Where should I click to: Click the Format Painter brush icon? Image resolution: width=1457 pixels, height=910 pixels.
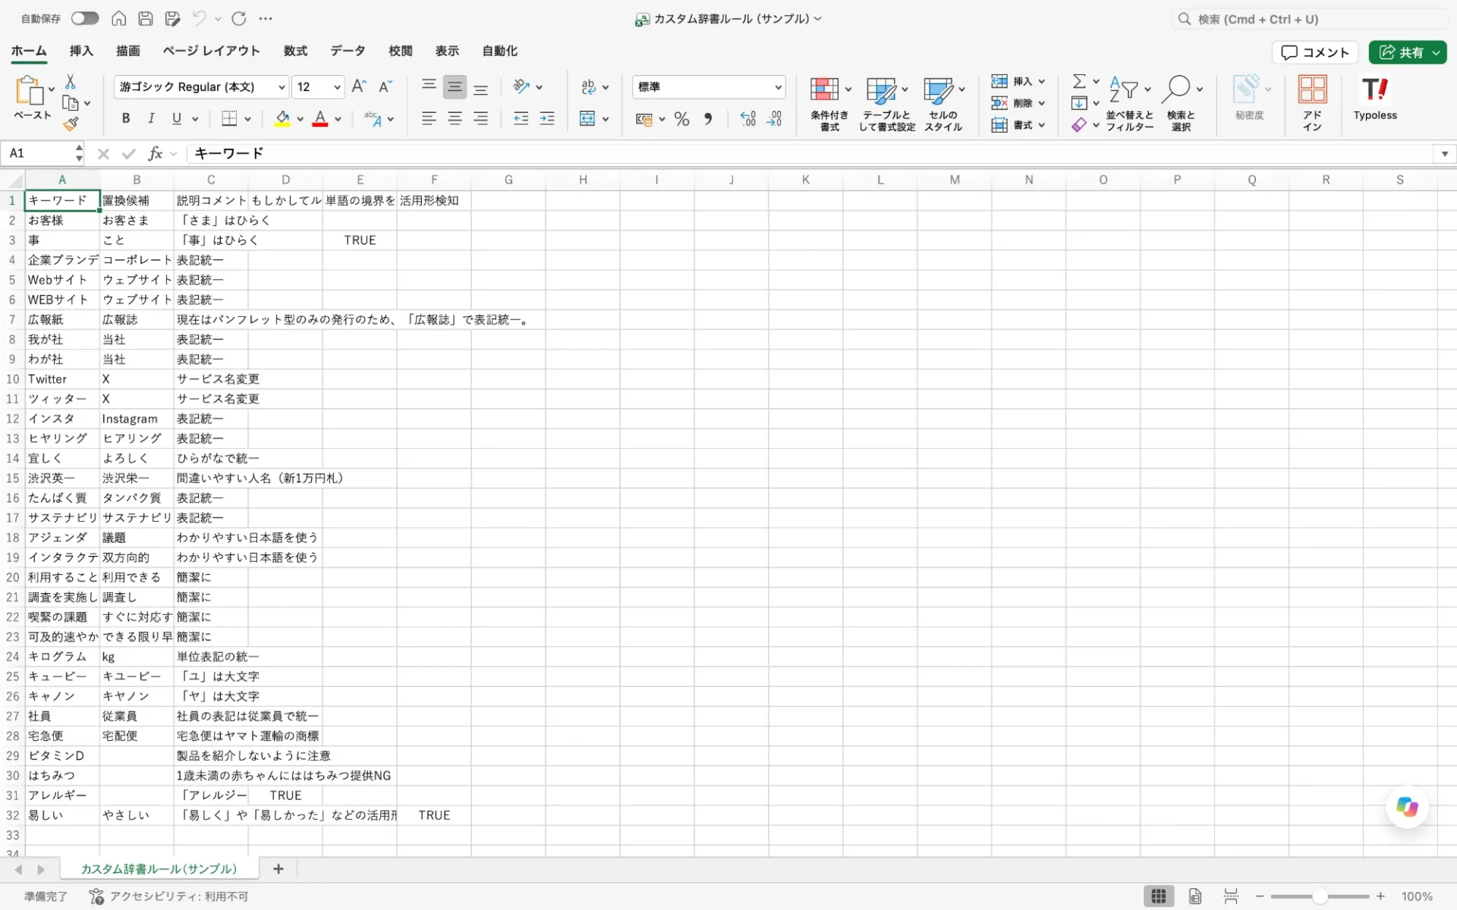coord(71,124)
